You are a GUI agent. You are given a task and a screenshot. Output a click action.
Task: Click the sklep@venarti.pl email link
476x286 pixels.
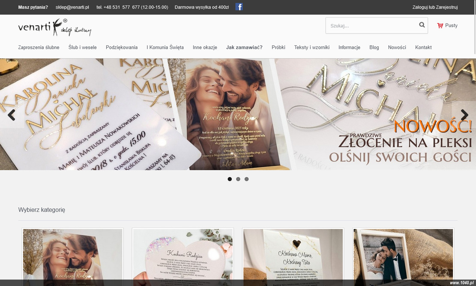(72, 7)
